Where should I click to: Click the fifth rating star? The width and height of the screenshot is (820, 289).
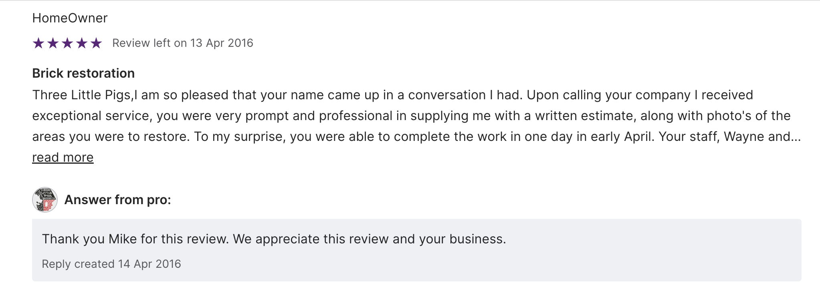coord(96,43)
